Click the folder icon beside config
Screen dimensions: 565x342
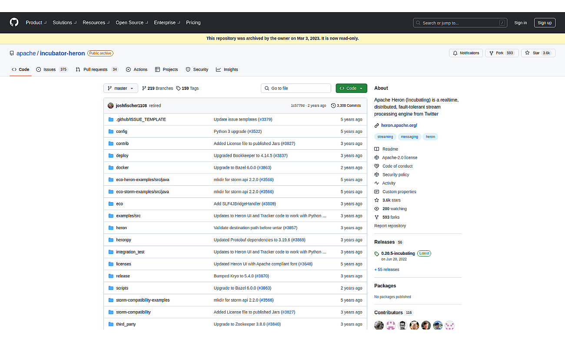111,132
